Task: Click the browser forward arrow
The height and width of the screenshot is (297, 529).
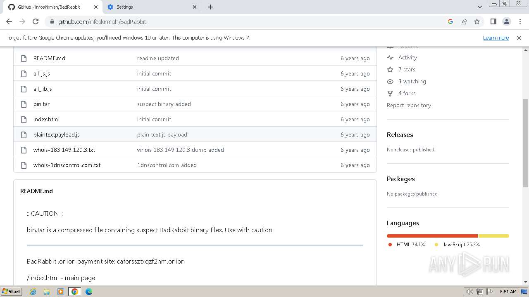Action: (22, 21)
